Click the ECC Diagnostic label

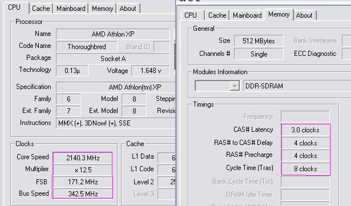click(315, 54)
